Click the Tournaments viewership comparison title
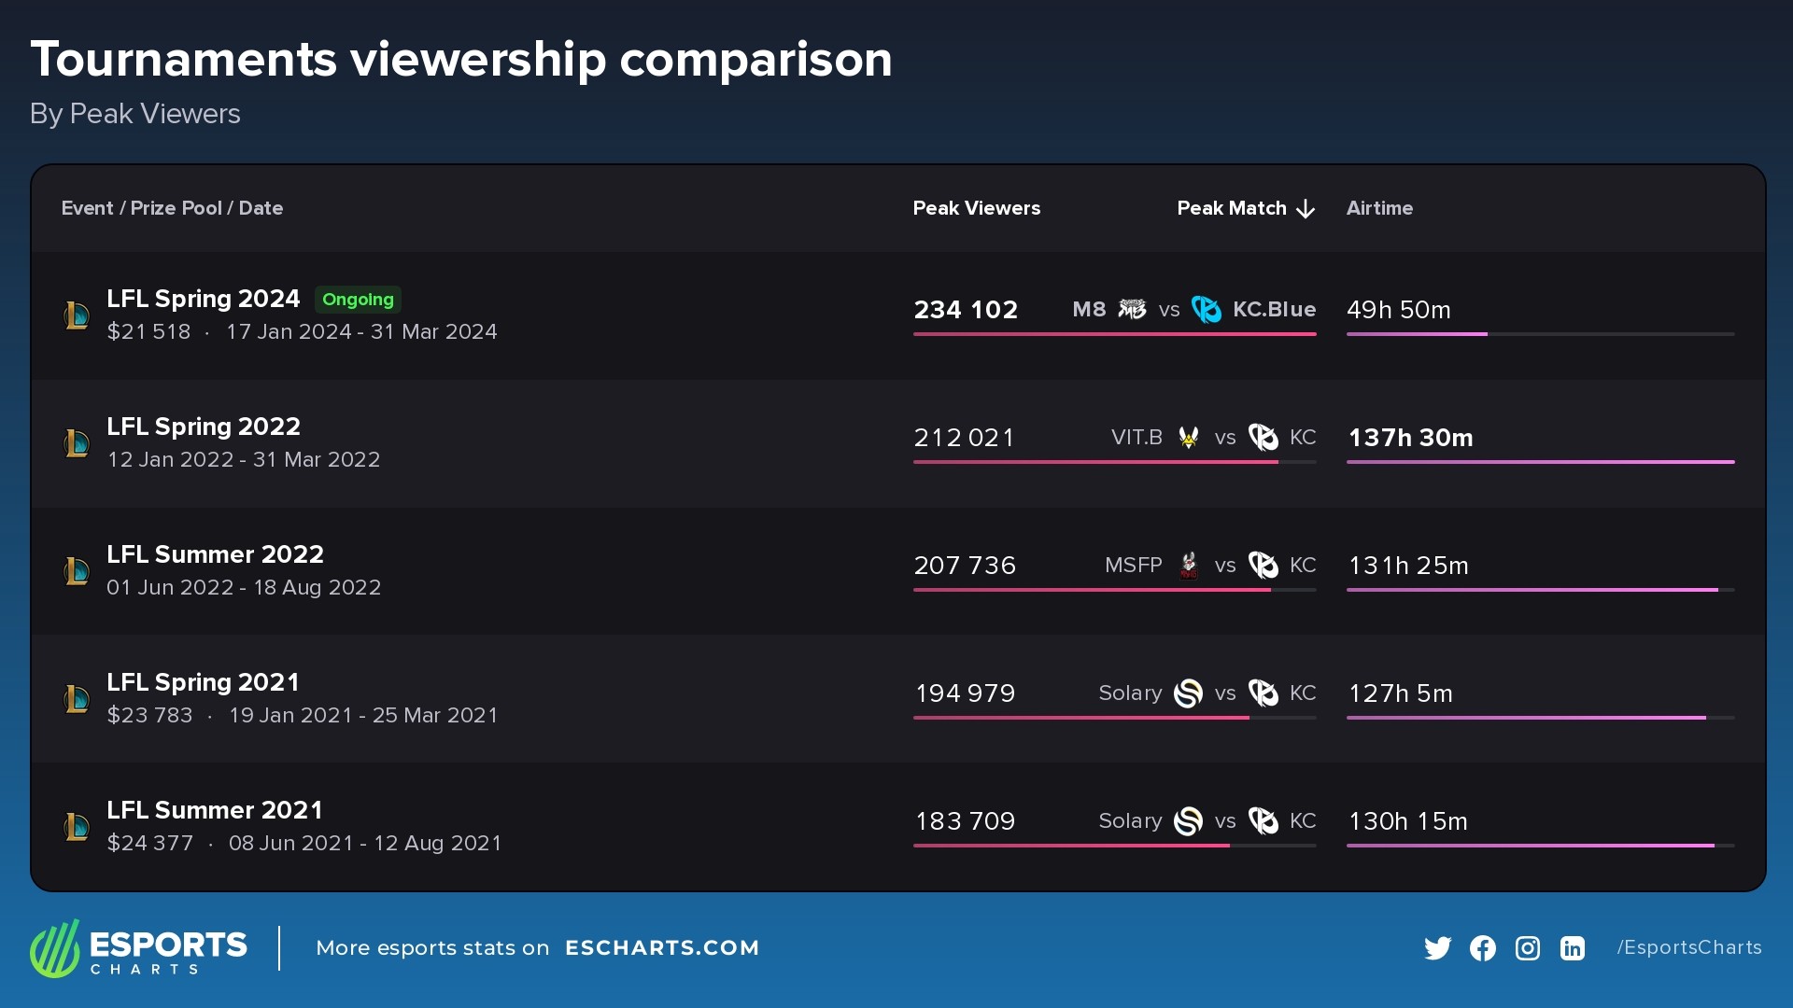Screen dimensions: 1793x1008 click(461, 60)
